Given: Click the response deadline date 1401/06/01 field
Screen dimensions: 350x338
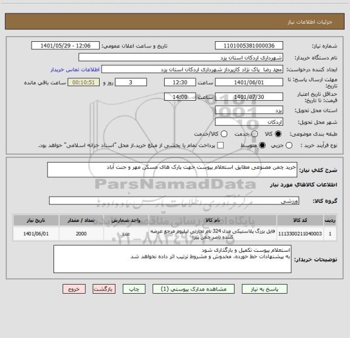Looking at the screenshot, I should (249, 83).
